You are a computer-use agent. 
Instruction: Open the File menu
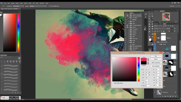point(5,3)
